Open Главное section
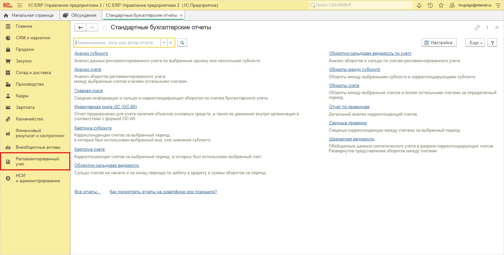 pyautogui.click(x=35, y=26)
